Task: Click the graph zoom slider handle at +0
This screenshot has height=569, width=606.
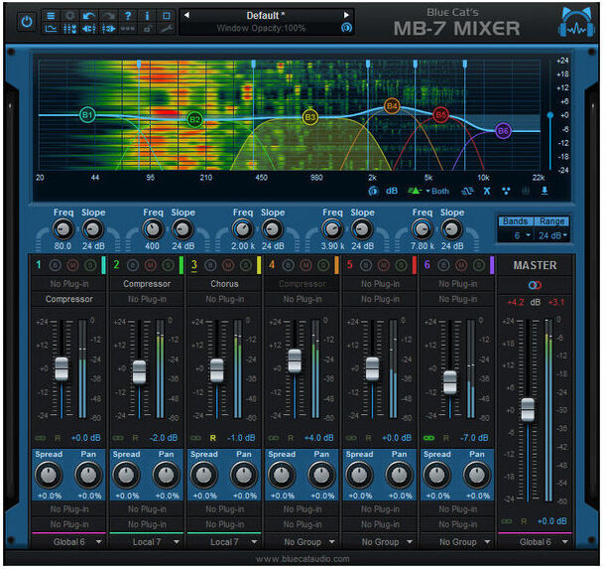Action: (549, 115)
